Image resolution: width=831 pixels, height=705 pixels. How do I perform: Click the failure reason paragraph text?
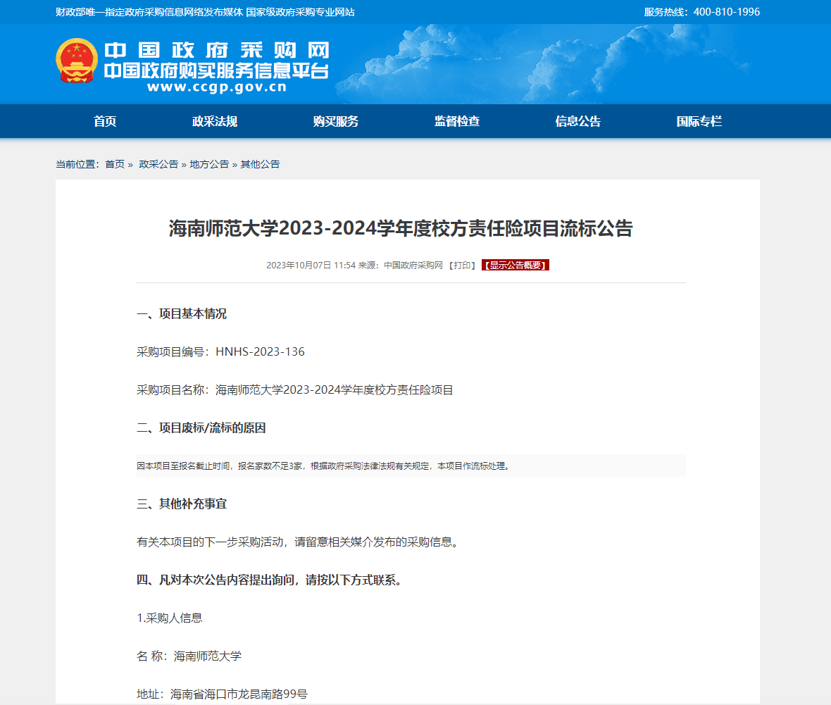click(323, 466)
